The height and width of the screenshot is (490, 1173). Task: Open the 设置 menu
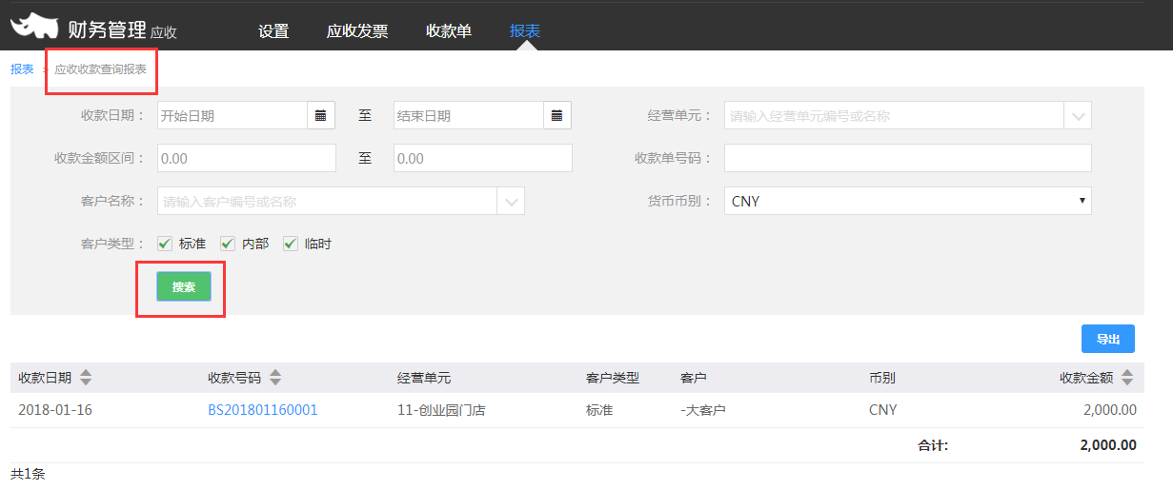click(273, 30)
